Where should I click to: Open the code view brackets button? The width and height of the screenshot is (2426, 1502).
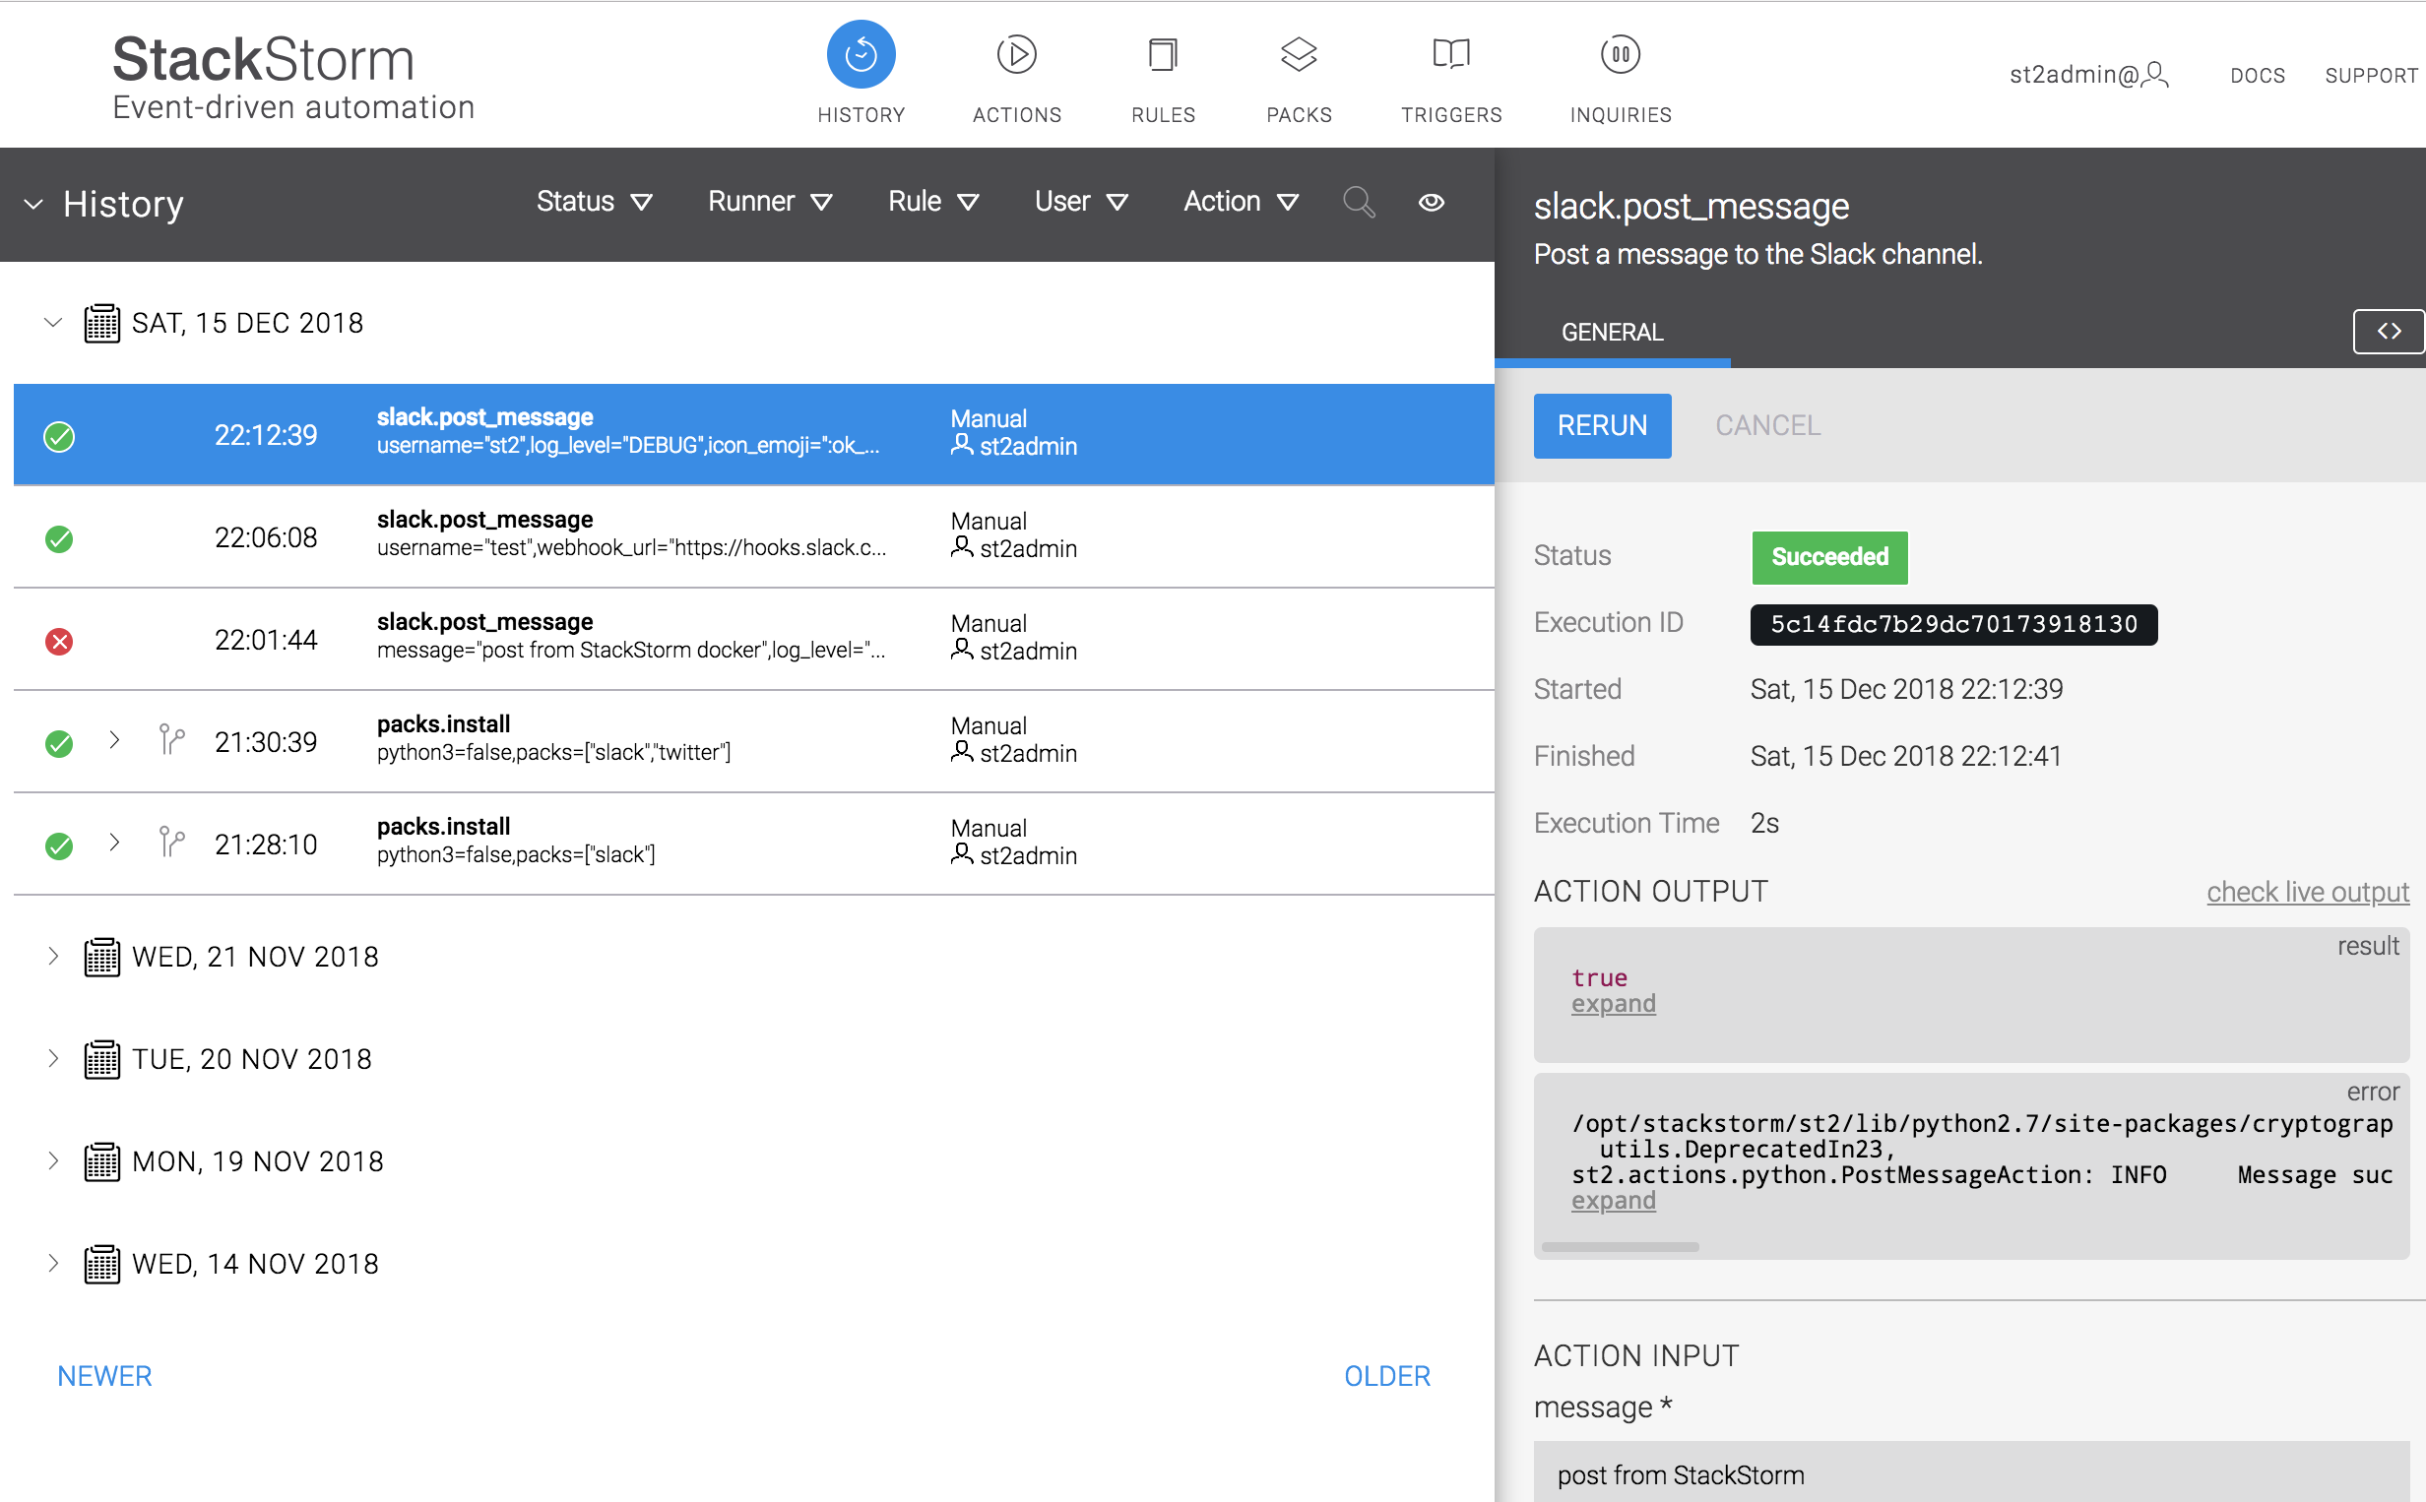coord(2389,331)
